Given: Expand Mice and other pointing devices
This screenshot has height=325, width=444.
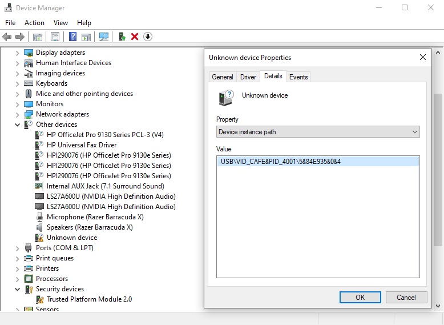Looking at the screenshot, I should [x=17, y=94].
